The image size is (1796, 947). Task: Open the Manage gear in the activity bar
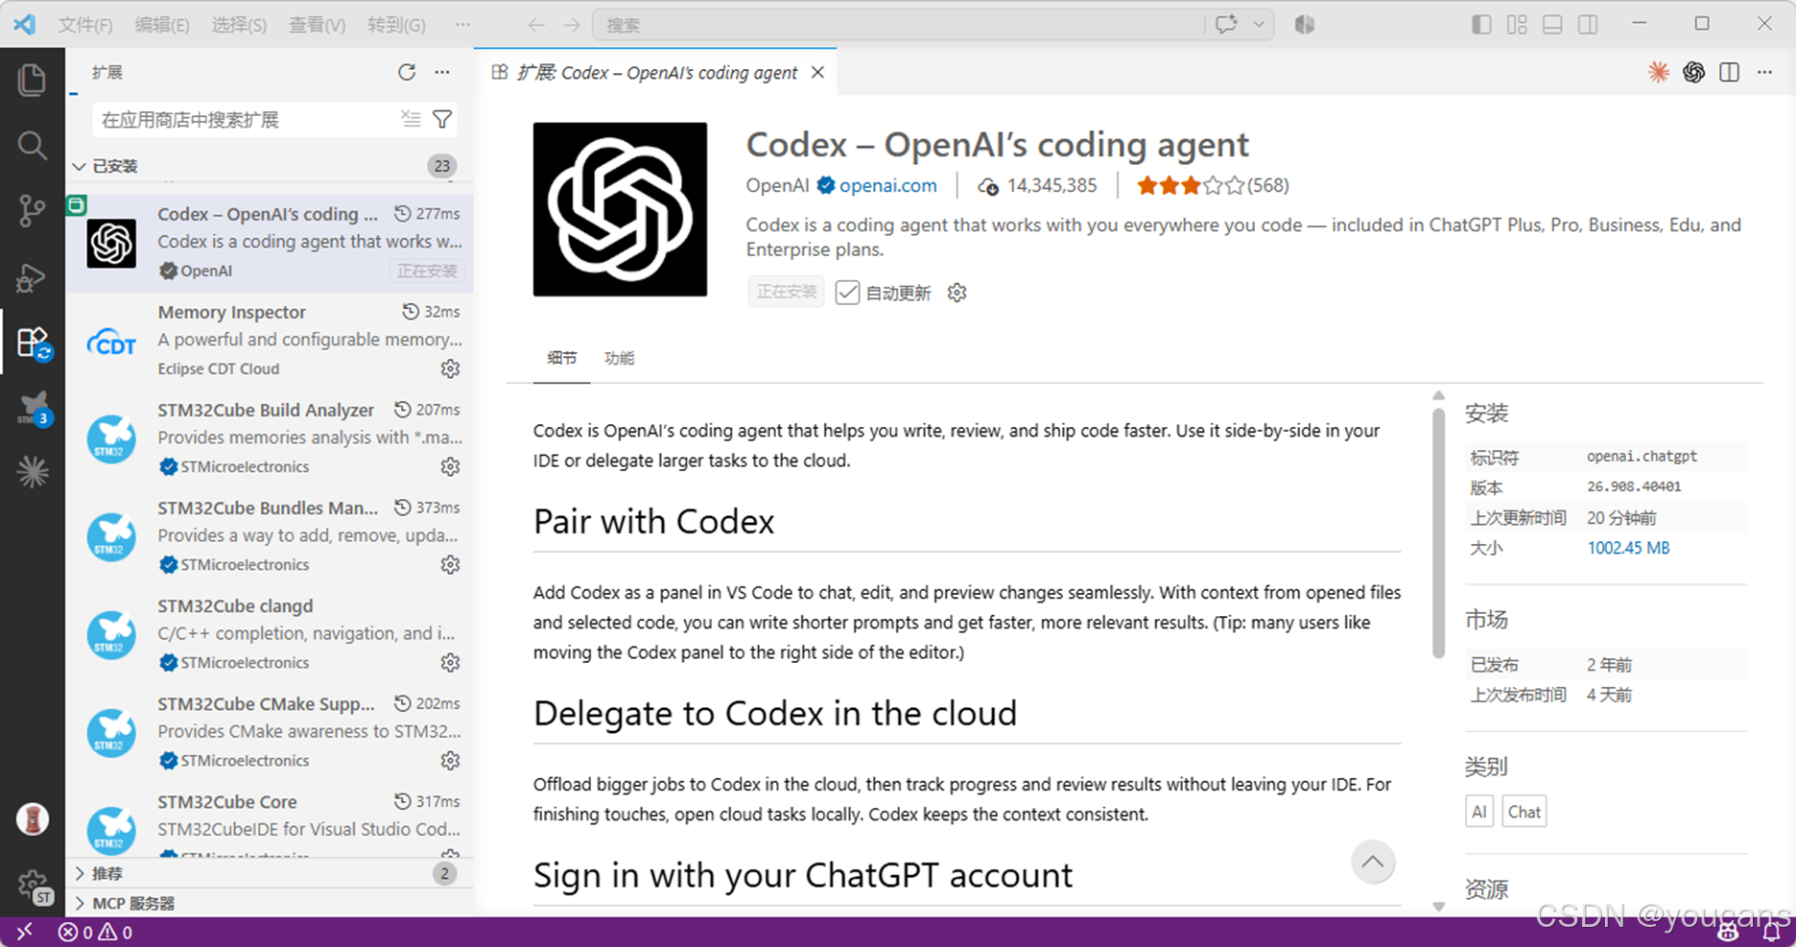click(32, 884)
